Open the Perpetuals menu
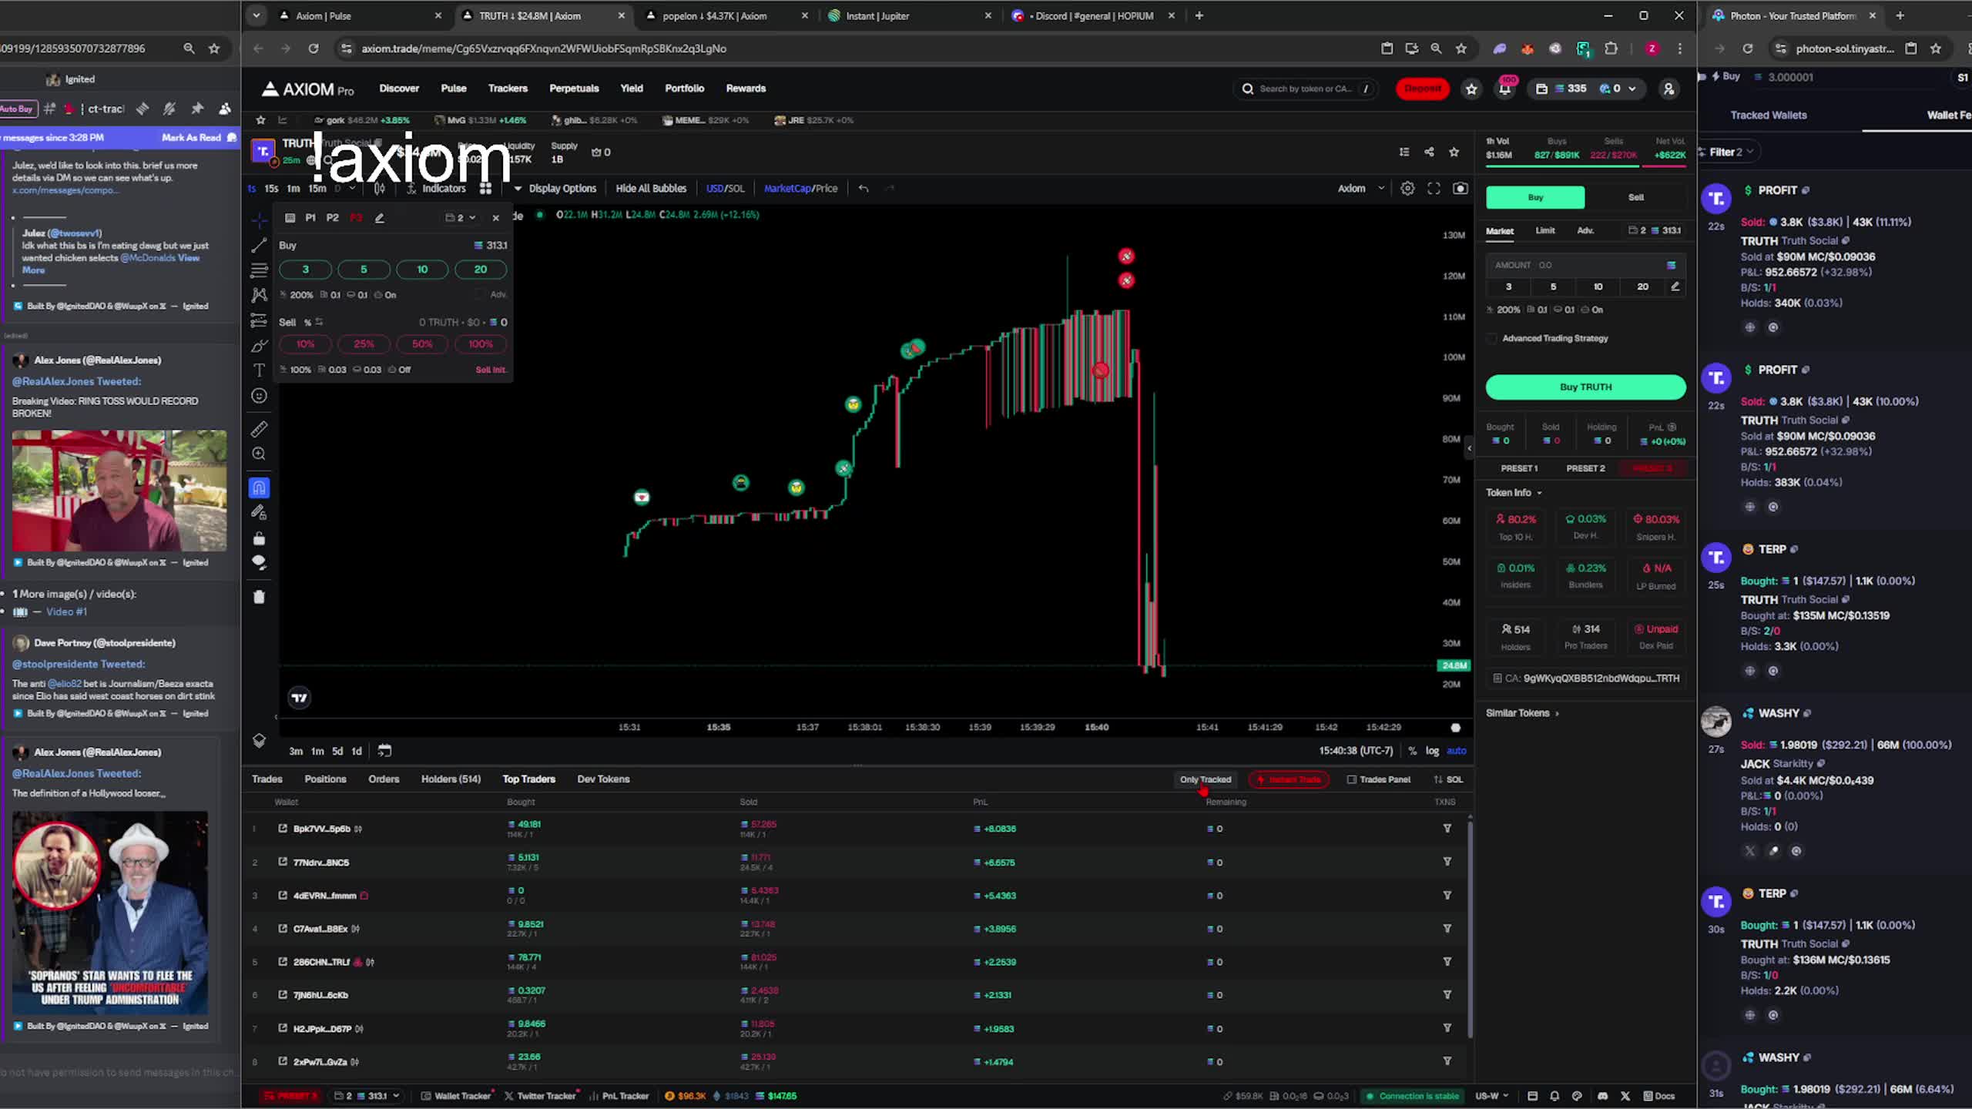 click(574, 89)
